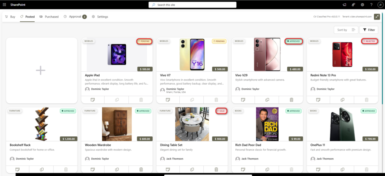Image resolution: width=385 pixels, height=176 pixels.
Task: Duplicate the OnePlus 11 listing
Action: (342, 169)
